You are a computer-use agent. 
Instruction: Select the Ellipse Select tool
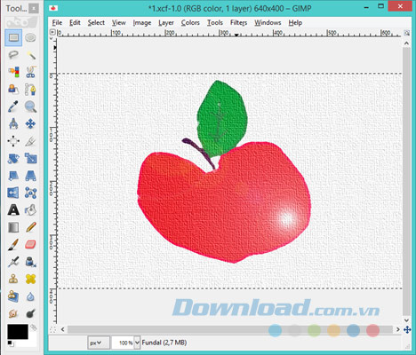pos(30,37)
